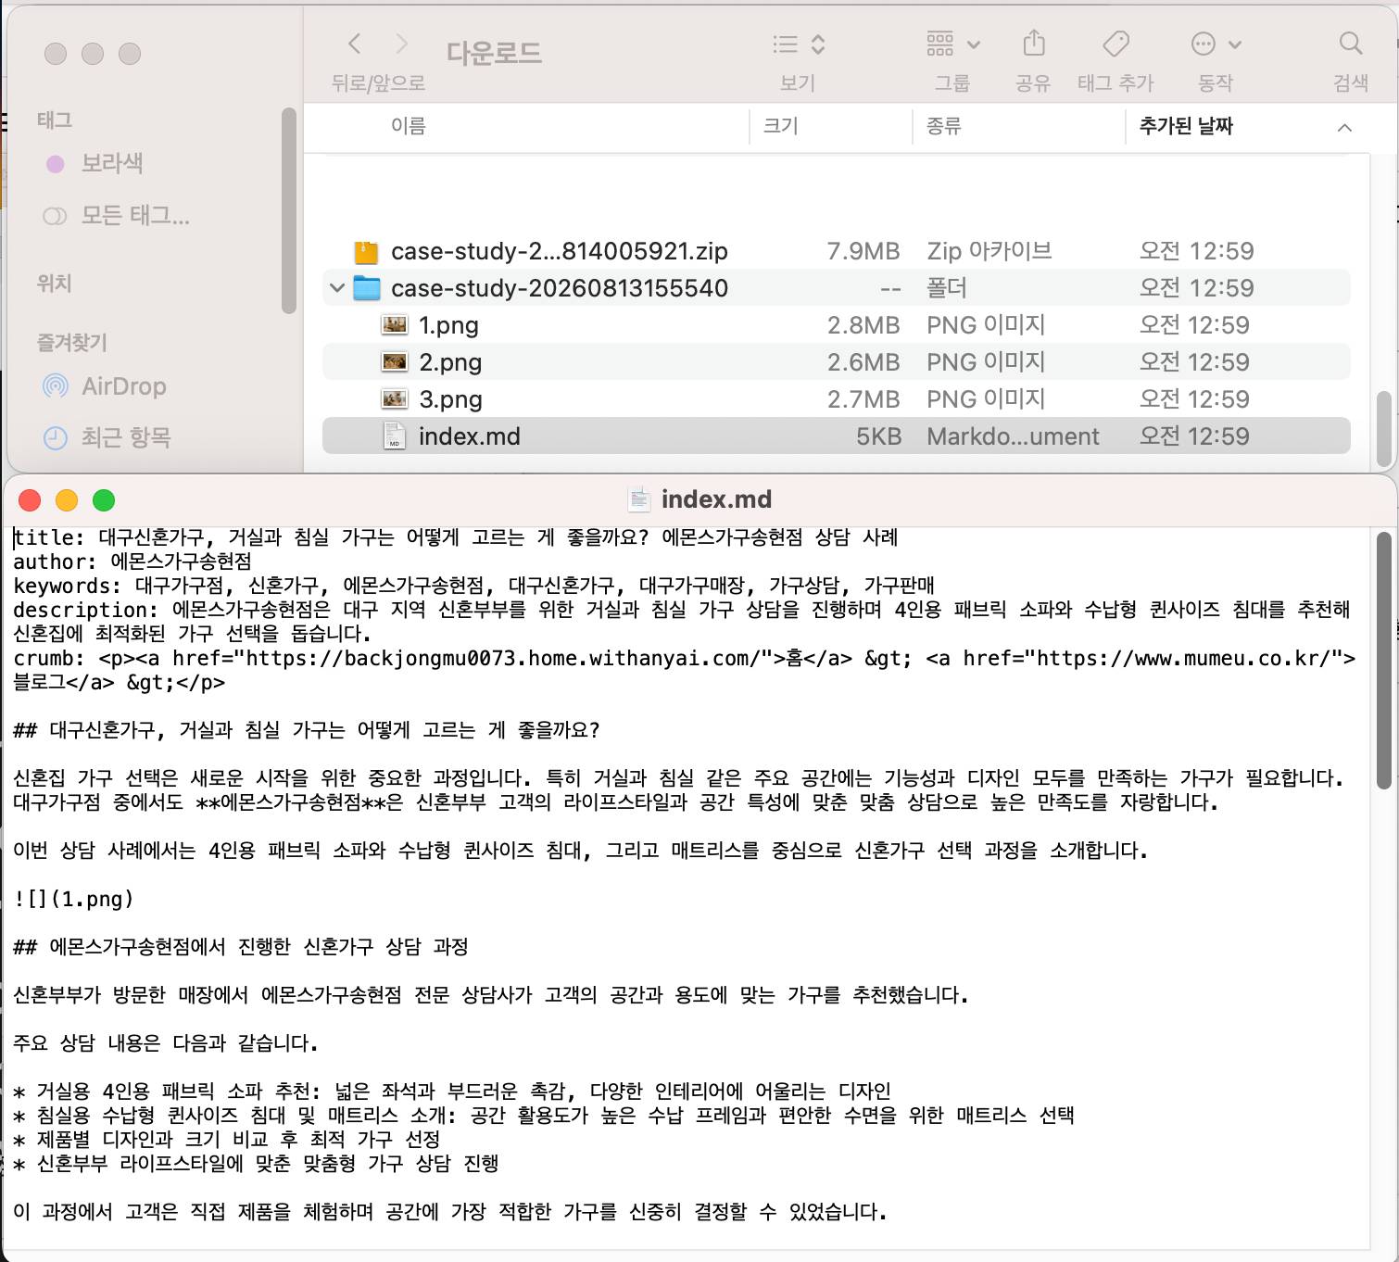This screenshot has height=1262, width=1399.
Task: Open the 동작 action menu
Action: coord(1216,44)
